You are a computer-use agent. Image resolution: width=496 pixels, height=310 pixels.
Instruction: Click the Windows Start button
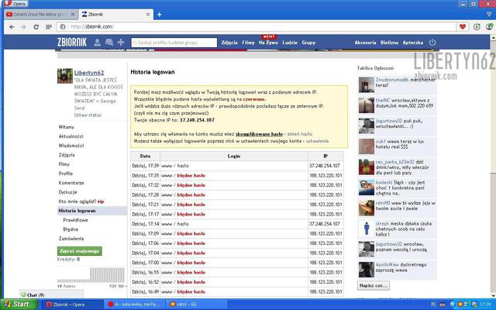coord(19,305)
